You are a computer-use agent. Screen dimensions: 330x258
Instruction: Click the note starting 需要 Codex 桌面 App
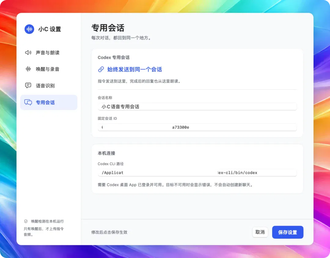pos(176,185)
